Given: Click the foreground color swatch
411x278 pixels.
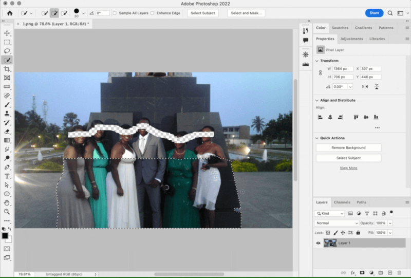Looking at the screenshot, I should 5,235.
